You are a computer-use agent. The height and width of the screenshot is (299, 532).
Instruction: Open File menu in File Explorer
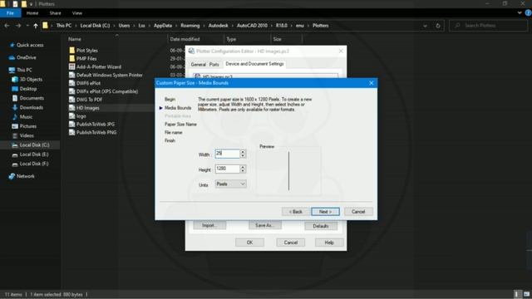pyautogui.click(x=10, y=13)
